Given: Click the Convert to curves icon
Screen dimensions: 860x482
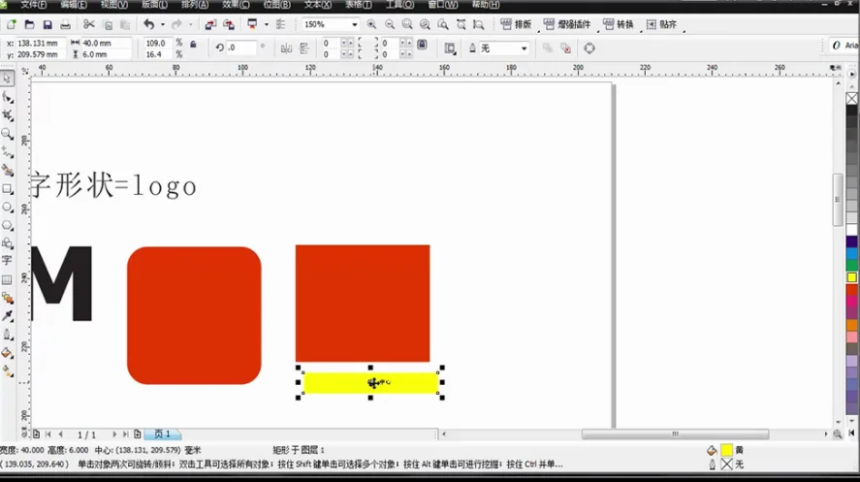Looking at the screenshot, I should point(589,48).
